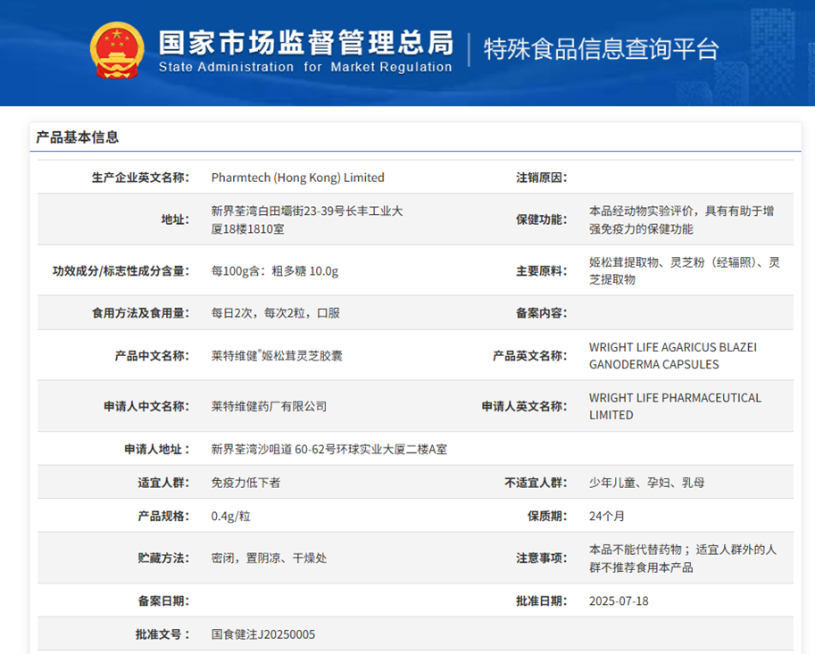Click the 保健功能 description text
The image size is (815, 654).
[x=681, y=219]
